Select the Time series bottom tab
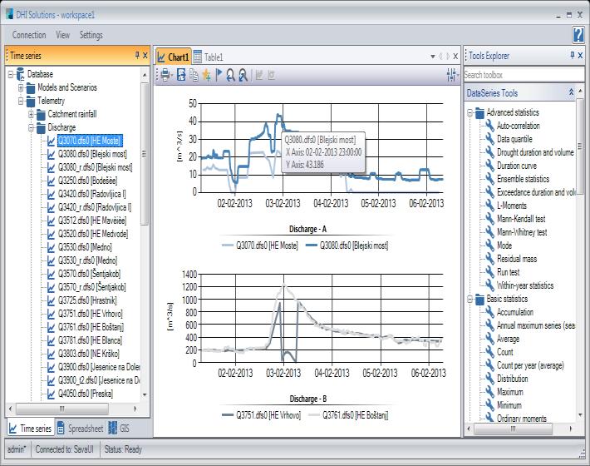The width and height of the screenshot is (590, 466). (x=30, y=429)
